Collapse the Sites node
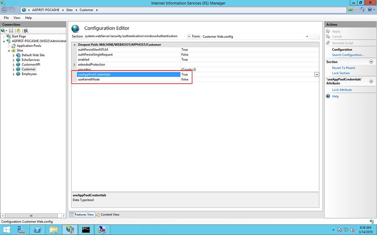This screenshot has width=377, height=235. coord(9,51)
